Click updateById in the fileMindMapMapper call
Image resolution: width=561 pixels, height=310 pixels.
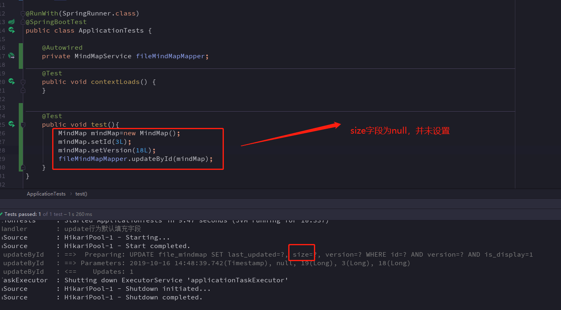[152, 159]
